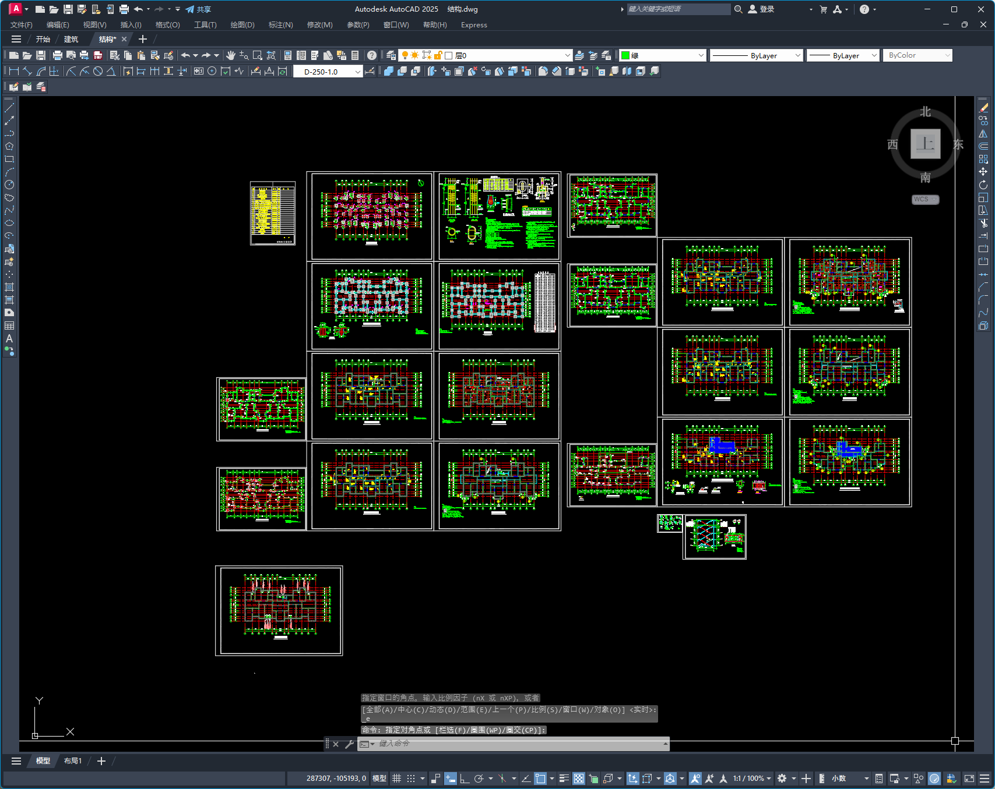This screenshot has width=995, height=789.
Task: Click the QuickCalc calculator icon
Action: (355, 55)
